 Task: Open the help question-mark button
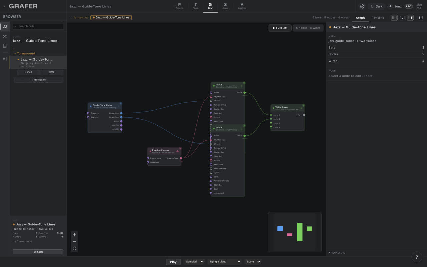(417, 257)
